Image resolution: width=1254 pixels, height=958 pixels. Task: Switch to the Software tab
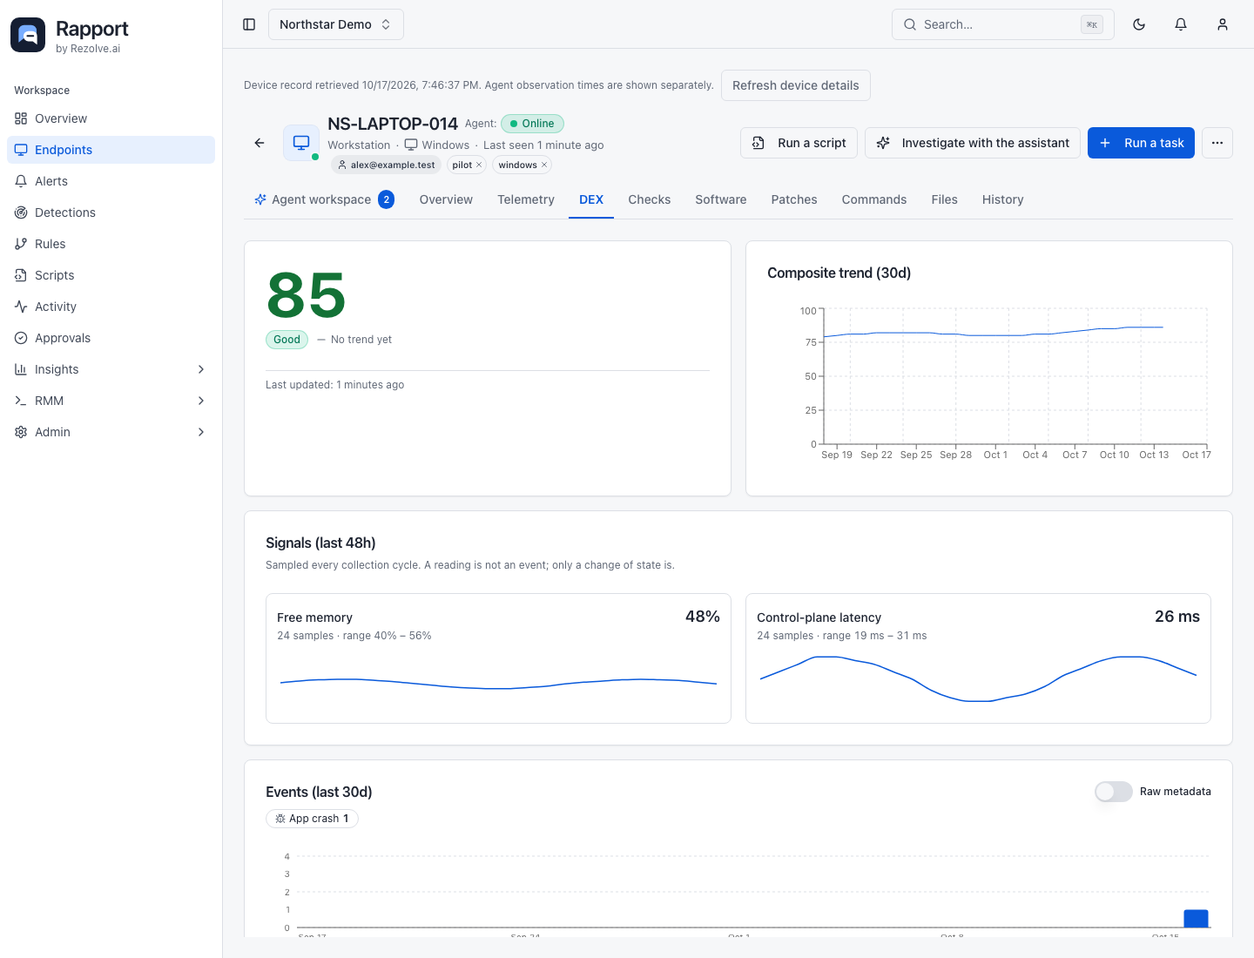[x=721, y=199]
